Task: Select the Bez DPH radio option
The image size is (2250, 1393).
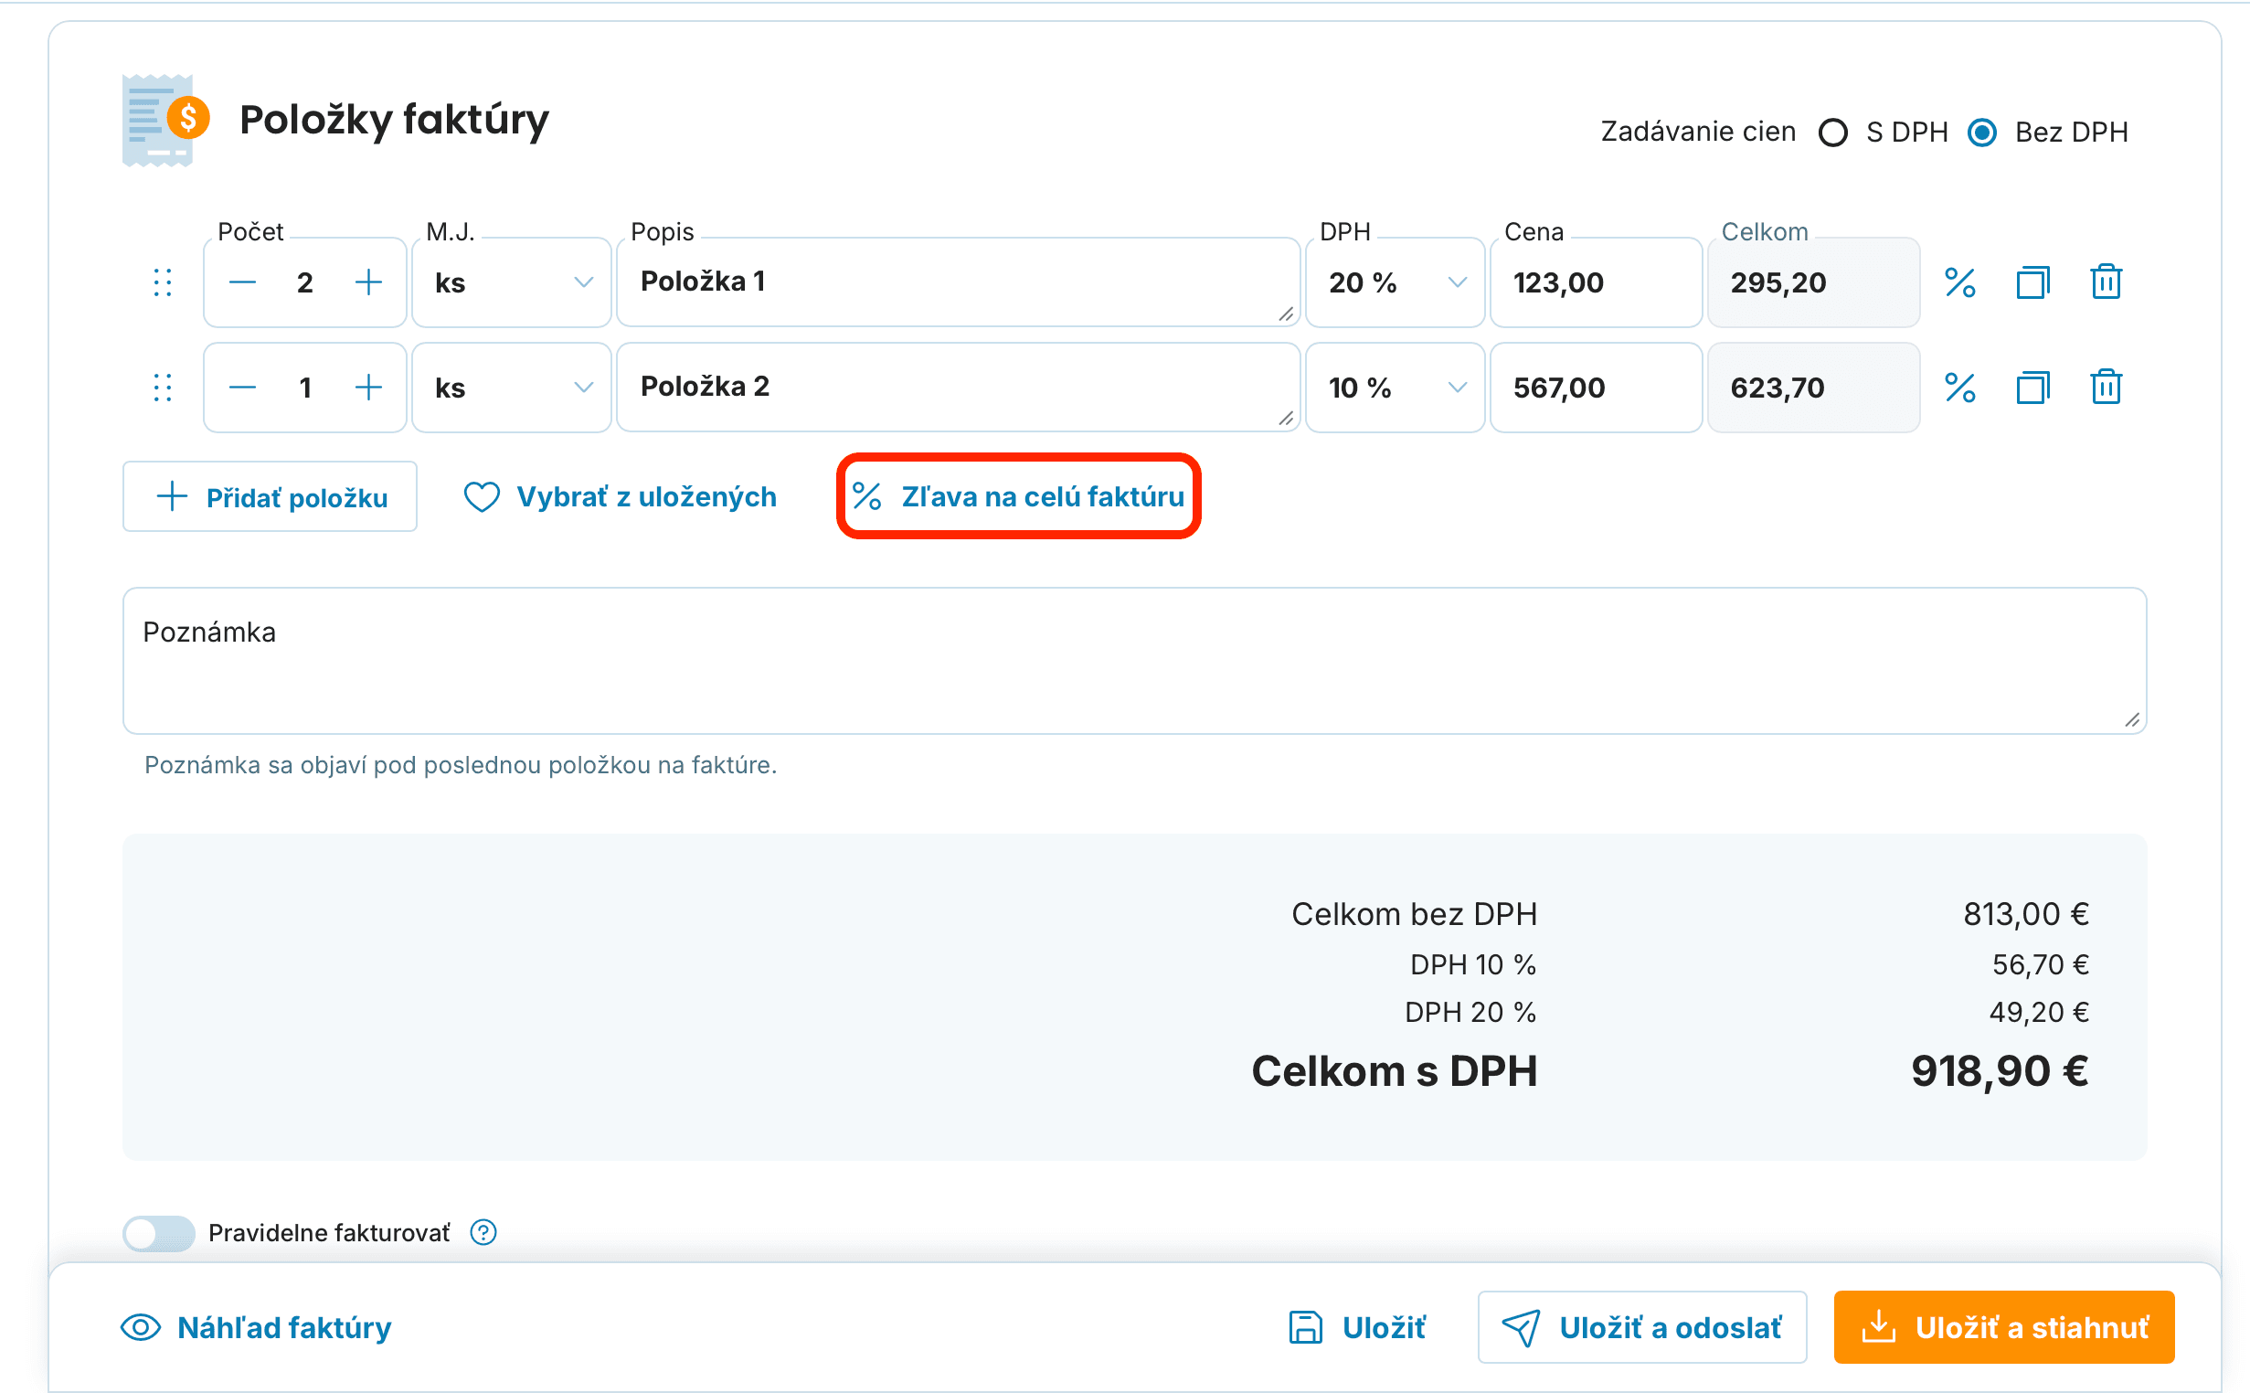Action: coord(1981,133)
